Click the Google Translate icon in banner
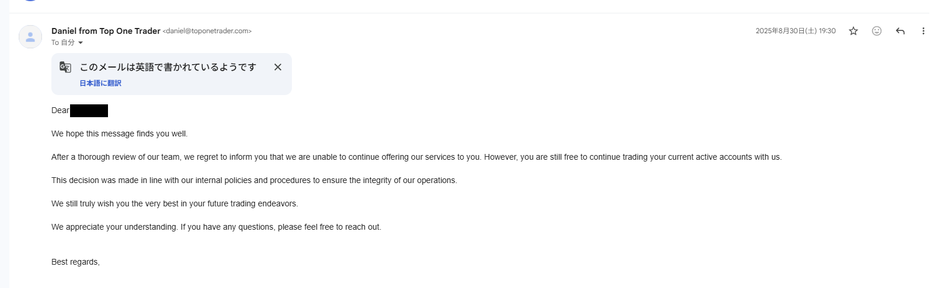The height and width of the screenshot is (288, 934). point(65,67)
